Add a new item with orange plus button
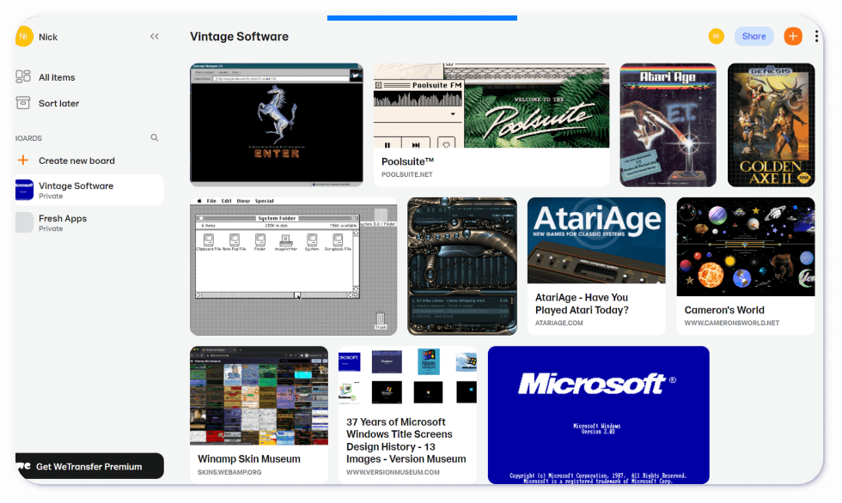This screenshot has height=503, width=842. coord(793,36)
